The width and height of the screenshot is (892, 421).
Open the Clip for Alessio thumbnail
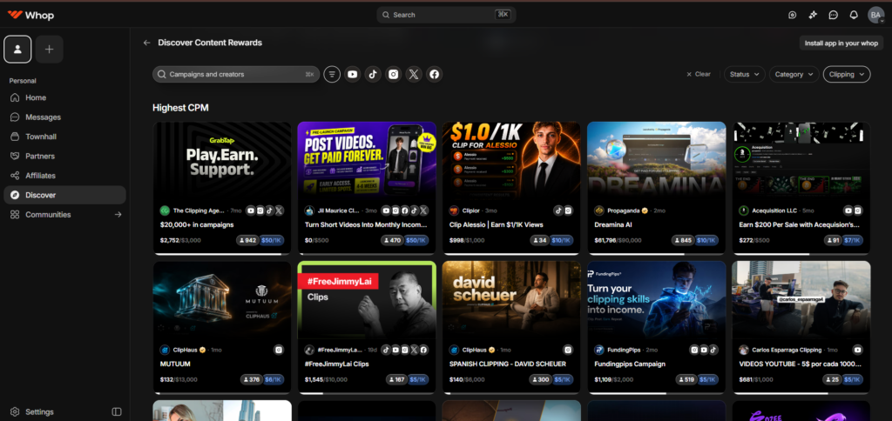pyautogui.click(x=511, y=161)
